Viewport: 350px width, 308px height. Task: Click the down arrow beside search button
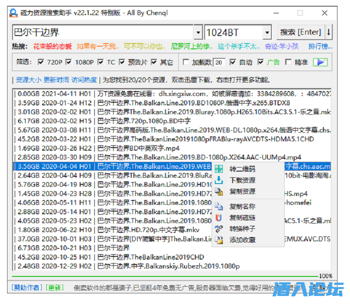point(328,32)
